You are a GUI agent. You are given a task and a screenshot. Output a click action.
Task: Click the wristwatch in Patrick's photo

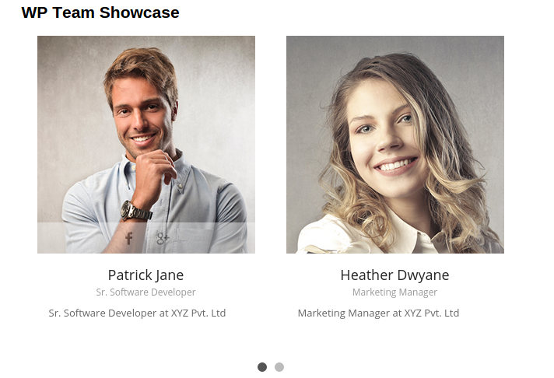(x=135, y=211)
